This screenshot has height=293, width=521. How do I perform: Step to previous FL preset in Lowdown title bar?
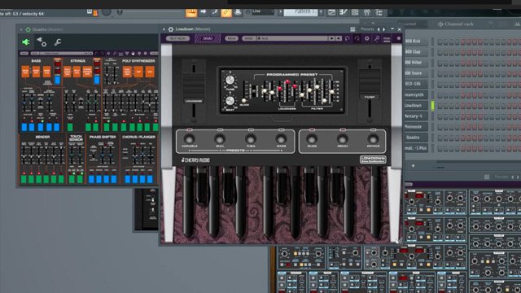(379, 29)
